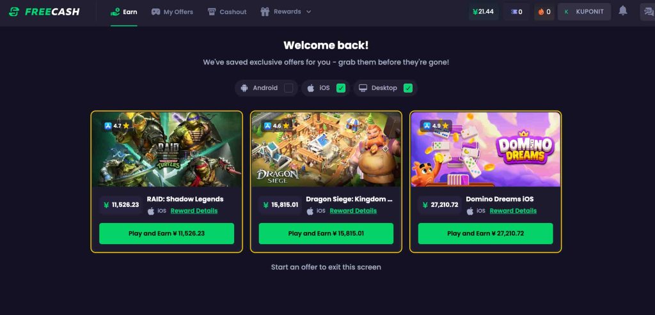Uncheck the iOS platform checkbox
Image resolution: width=655 pixels, height=315 pixels.
(341, 88)
